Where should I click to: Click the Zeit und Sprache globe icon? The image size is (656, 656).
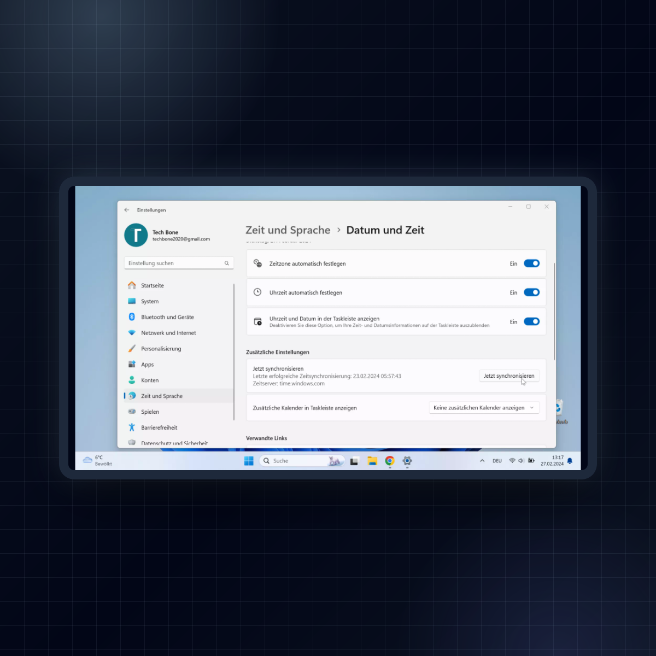132,396
